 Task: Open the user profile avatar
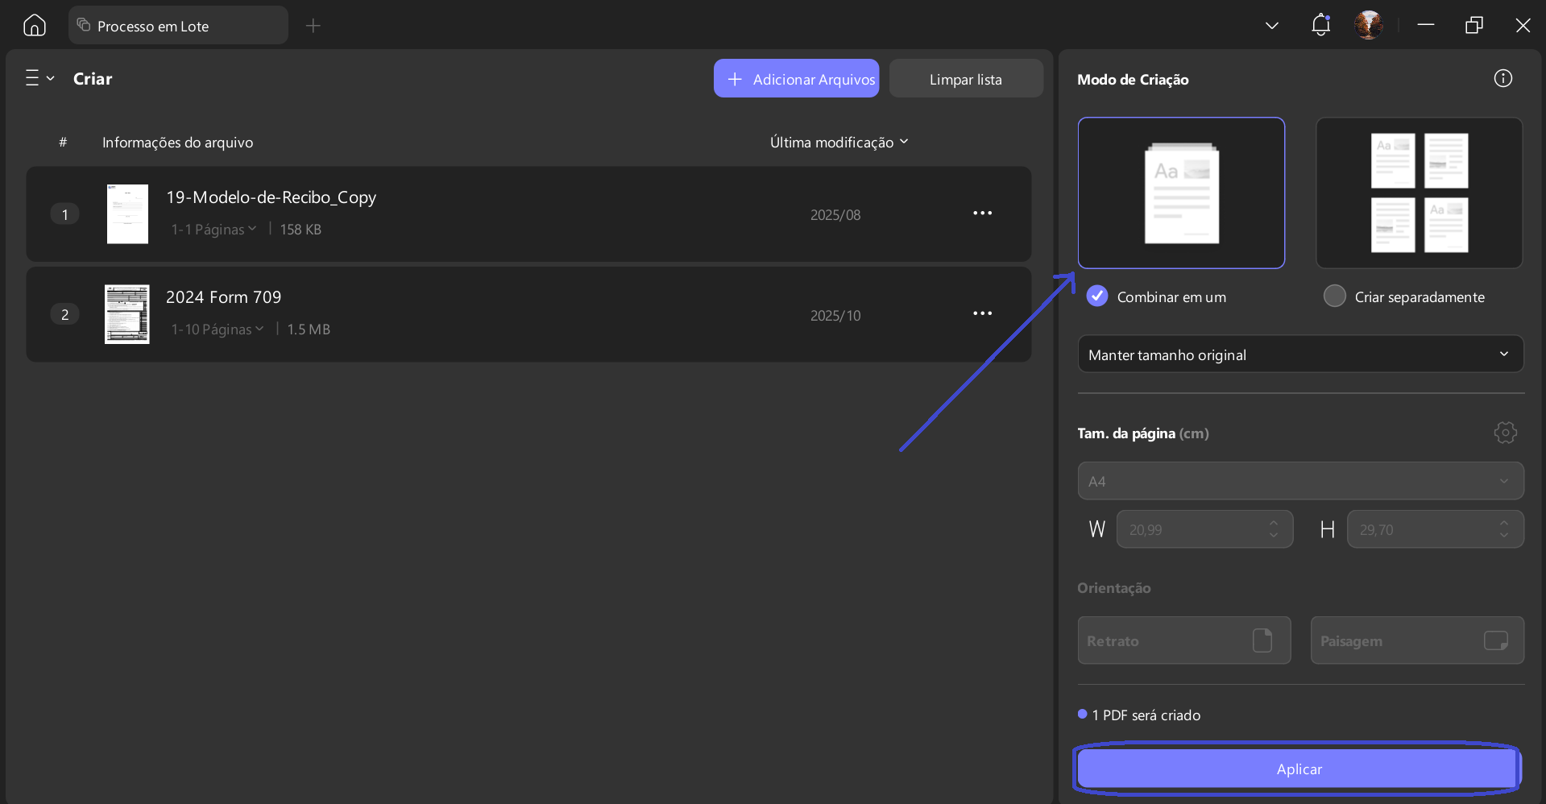tap(1368, 26)
